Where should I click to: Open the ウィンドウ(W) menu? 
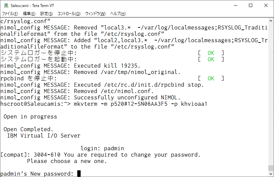(95, 14)
